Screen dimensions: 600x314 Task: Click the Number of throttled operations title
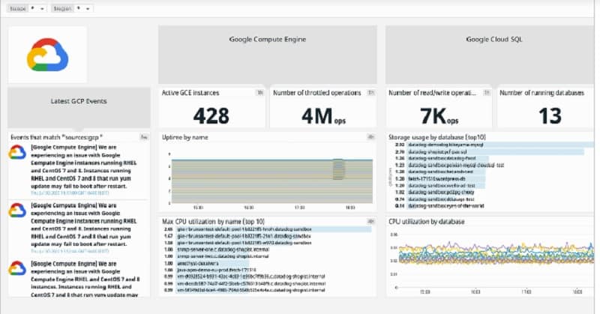(316, 93)
